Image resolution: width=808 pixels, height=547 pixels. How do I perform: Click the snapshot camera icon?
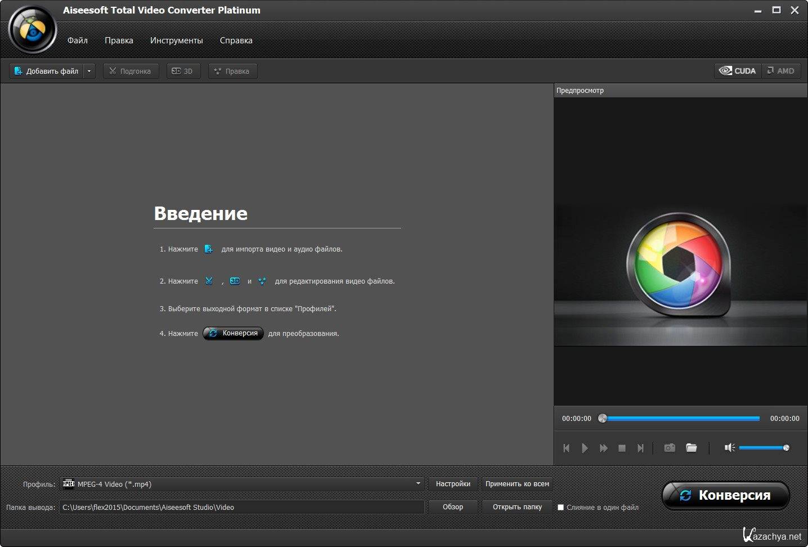669,448
